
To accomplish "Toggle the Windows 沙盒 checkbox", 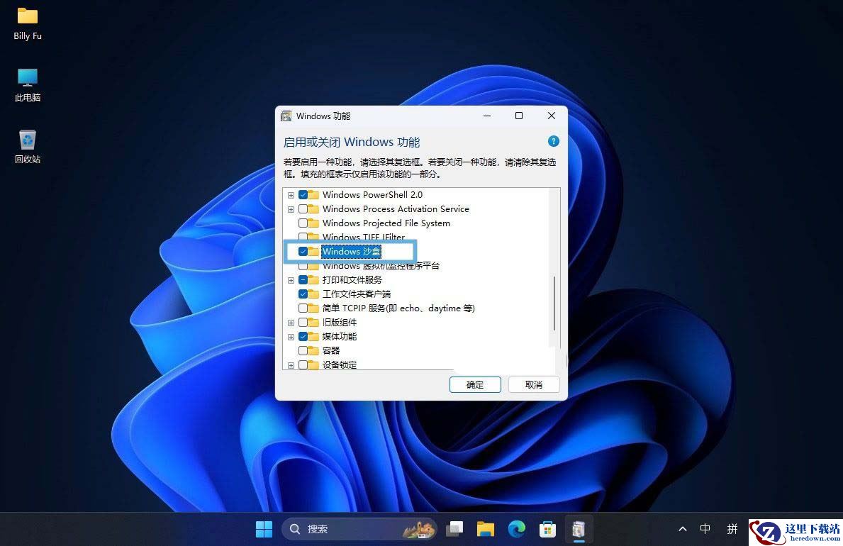I will point(303,251).
